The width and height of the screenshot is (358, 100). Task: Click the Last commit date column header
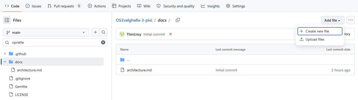coord(338,49)
